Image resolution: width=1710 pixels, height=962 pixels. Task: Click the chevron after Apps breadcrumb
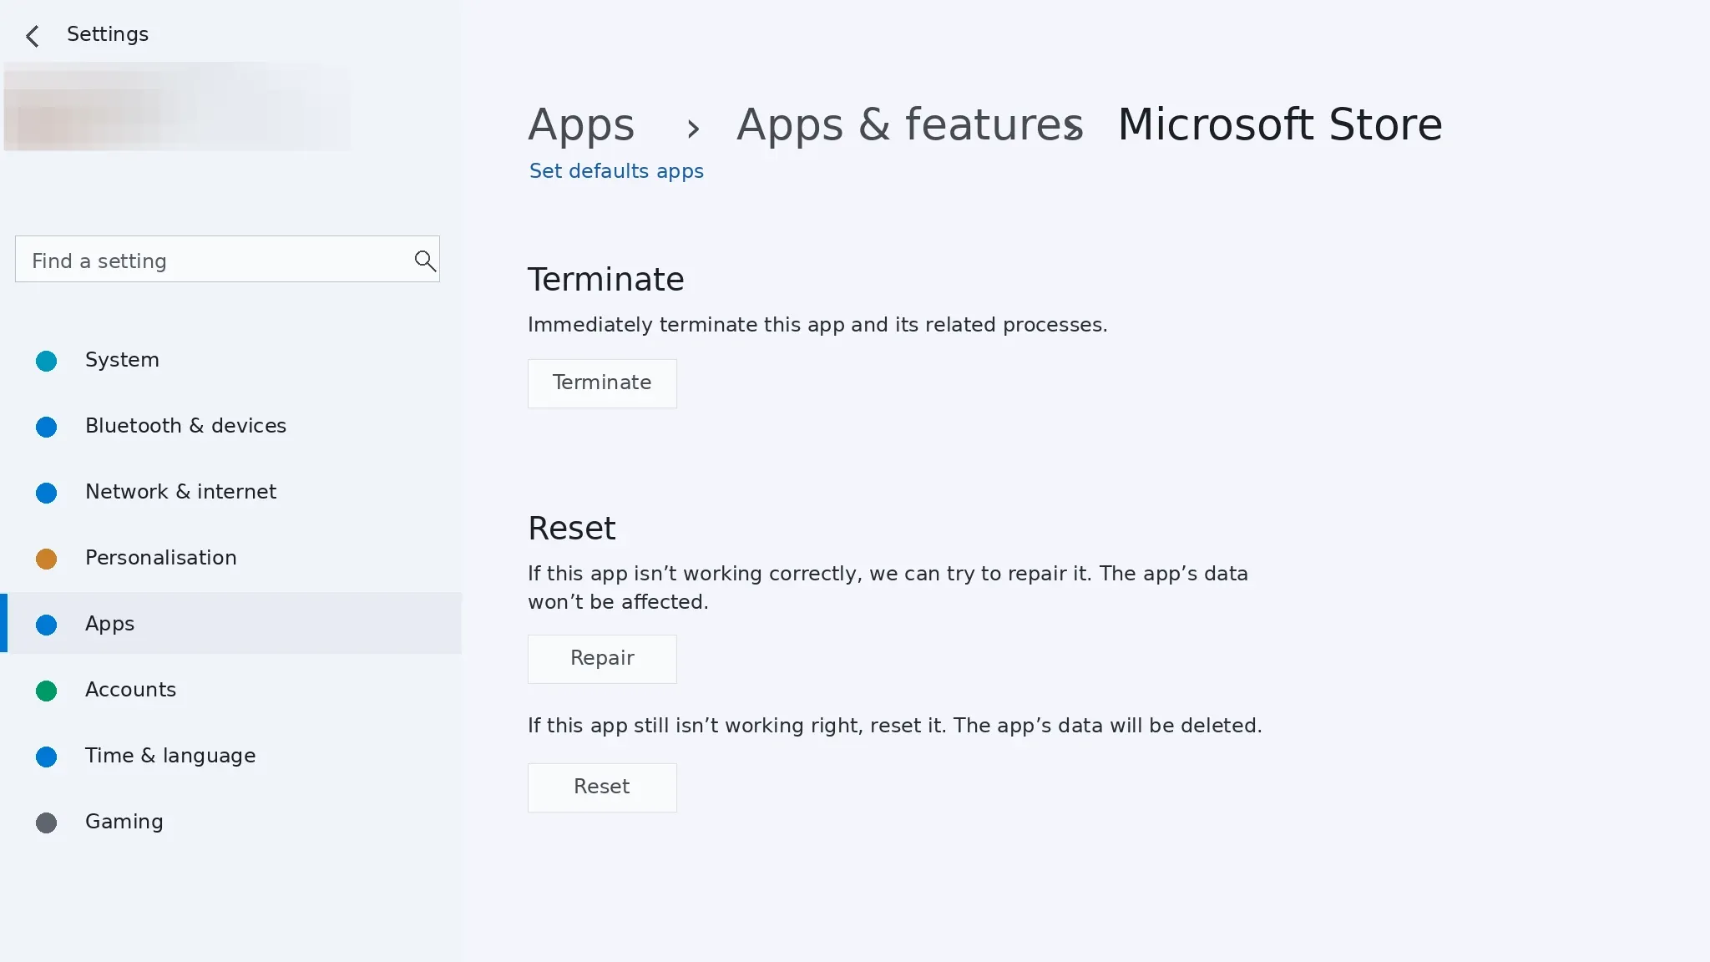(692, 129)
